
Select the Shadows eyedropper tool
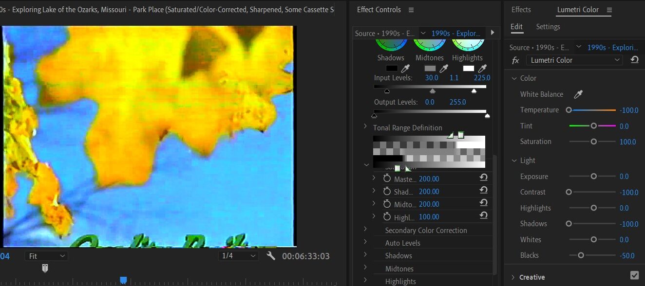coord(405,69)
